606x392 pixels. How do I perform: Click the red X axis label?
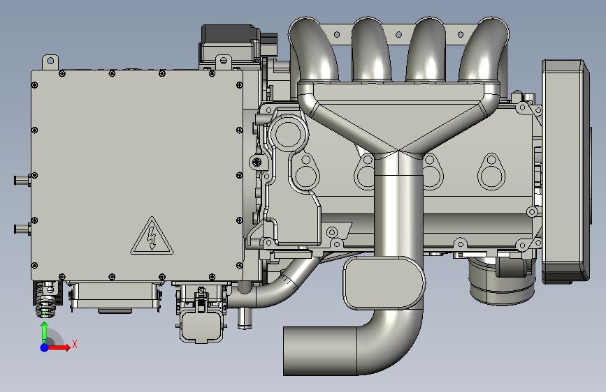(75, 344)
